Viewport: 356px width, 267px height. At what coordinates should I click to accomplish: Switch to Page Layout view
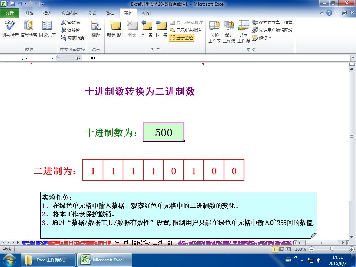tap(282, 249)
